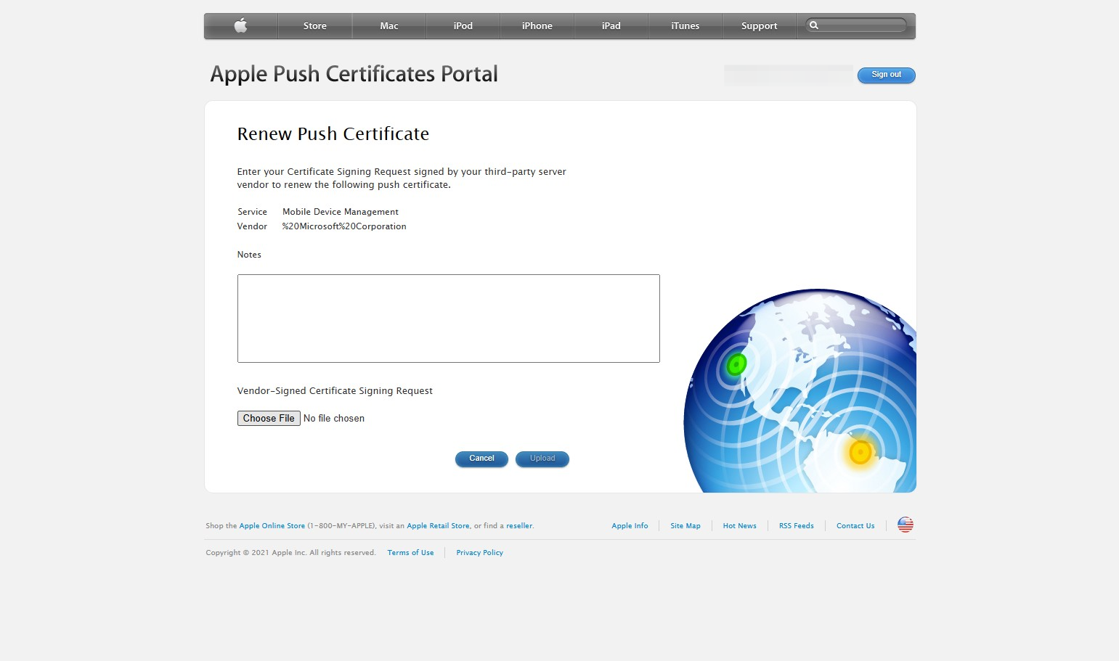The height and width of the screenshot is (661, 1119).
Task: Click the %20Microsoft%20Corporation vendor text
Action: click(344, 226)
